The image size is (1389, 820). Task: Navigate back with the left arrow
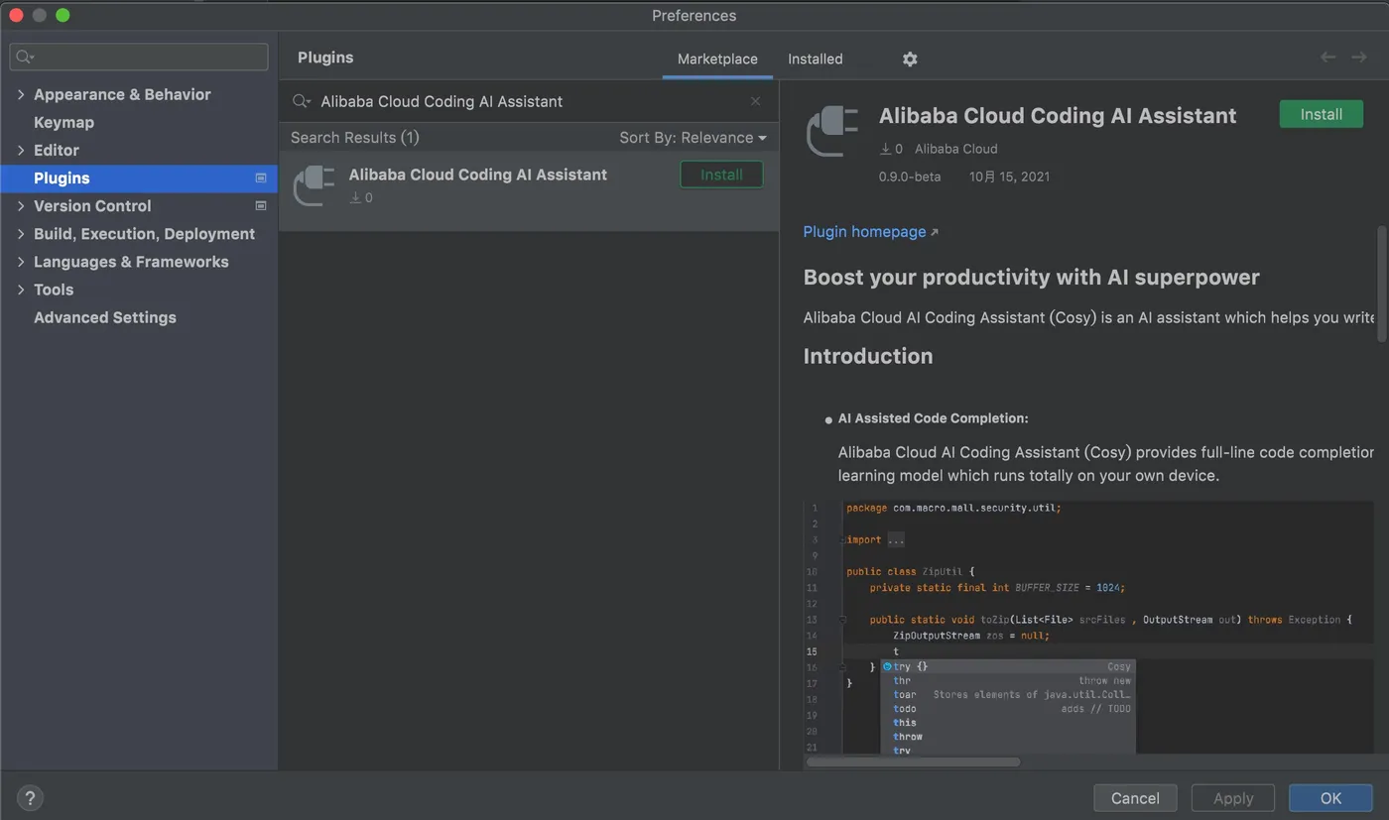pyautogui.click(x=1327, y=58)
